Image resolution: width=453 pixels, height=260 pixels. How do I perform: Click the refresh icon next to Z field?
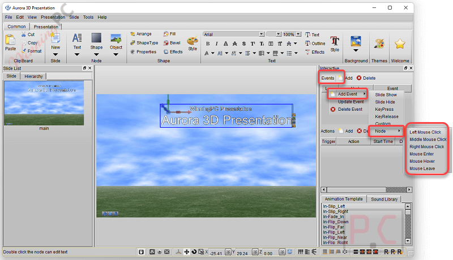(290, 252)
